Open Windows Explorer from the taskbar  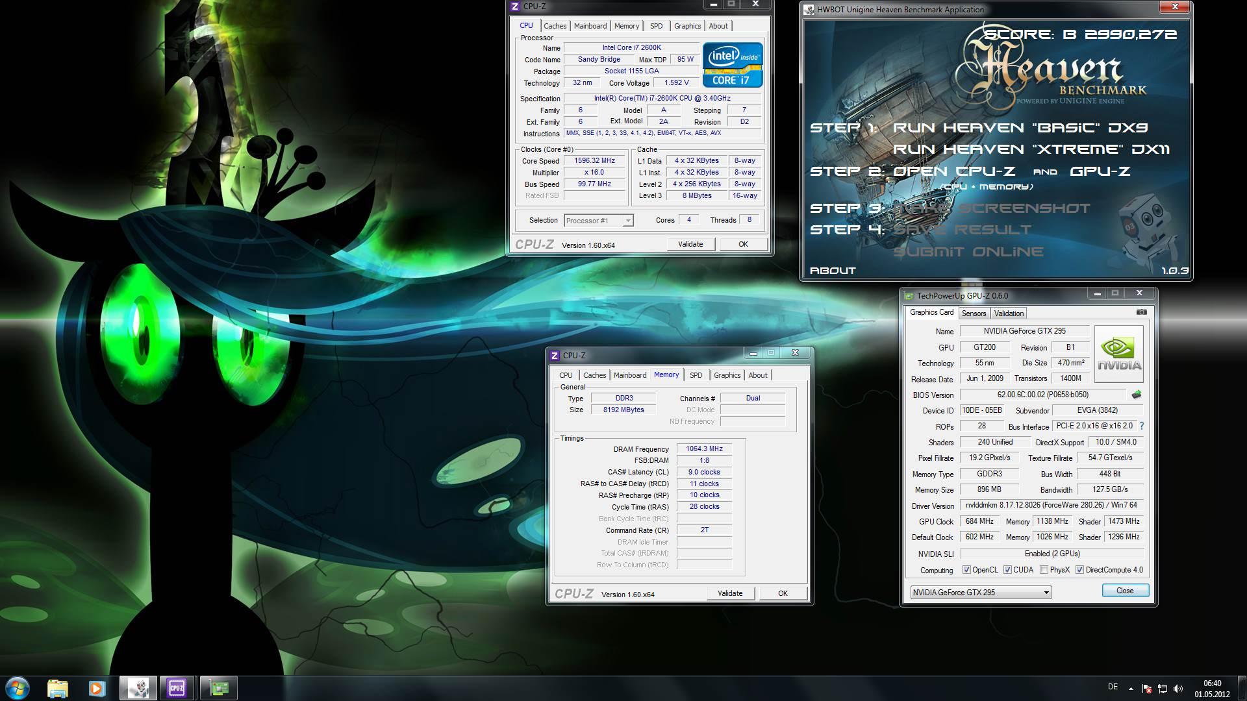click(x=58, y=688)
